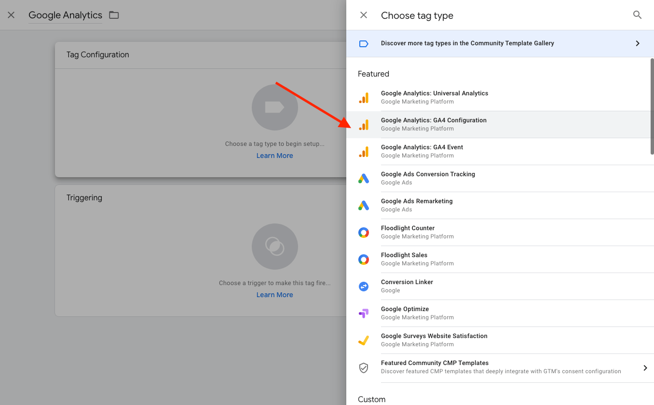Click Learn More under Tag Configuration
This screenshot has height=405, width=654.
click(275, 156)
